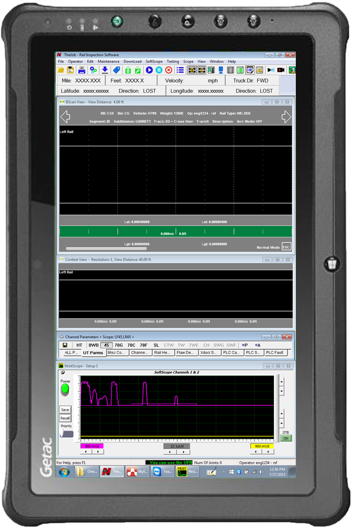Click the blue tag icon in toolbar
Screen dimensions: 352x529
pyautogui.click(x=117, y=70)
